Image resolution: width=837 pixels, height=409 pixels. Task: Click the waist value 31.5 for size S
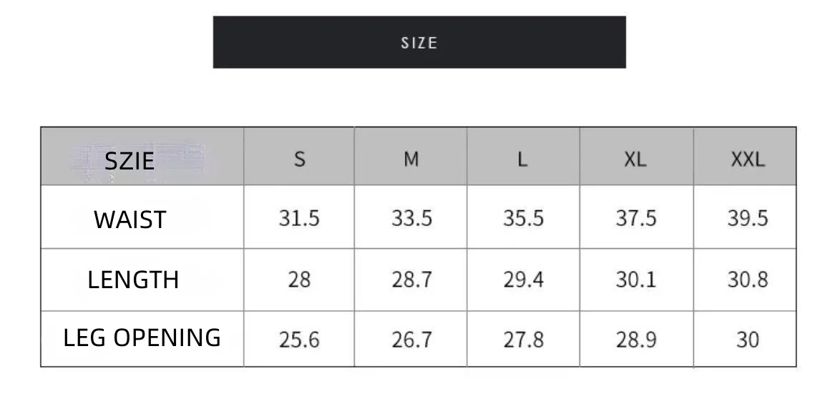(299, 218)
